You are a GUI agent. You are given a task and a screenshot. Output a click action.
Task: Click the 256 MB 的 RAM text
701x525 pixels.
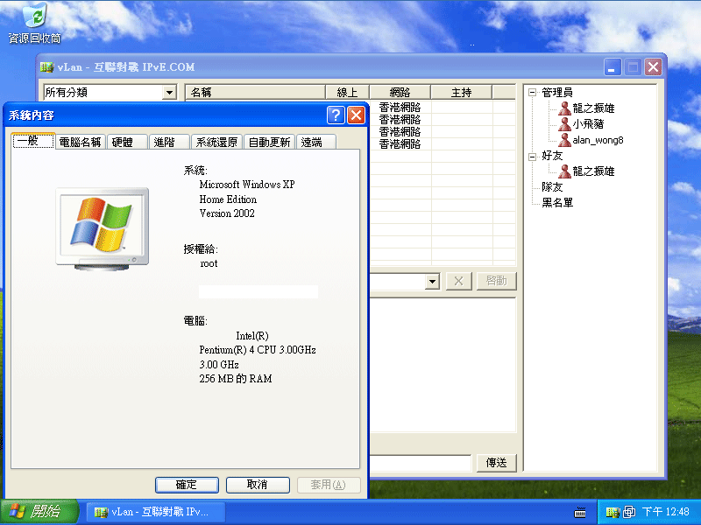[x=236, y=379]
